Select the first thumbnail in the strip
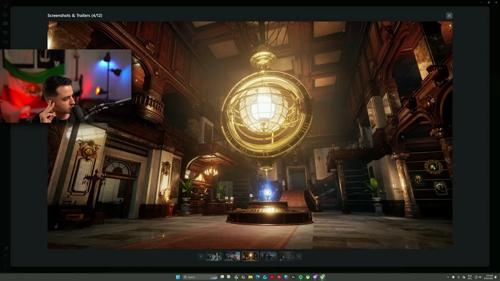 point(214,256)
